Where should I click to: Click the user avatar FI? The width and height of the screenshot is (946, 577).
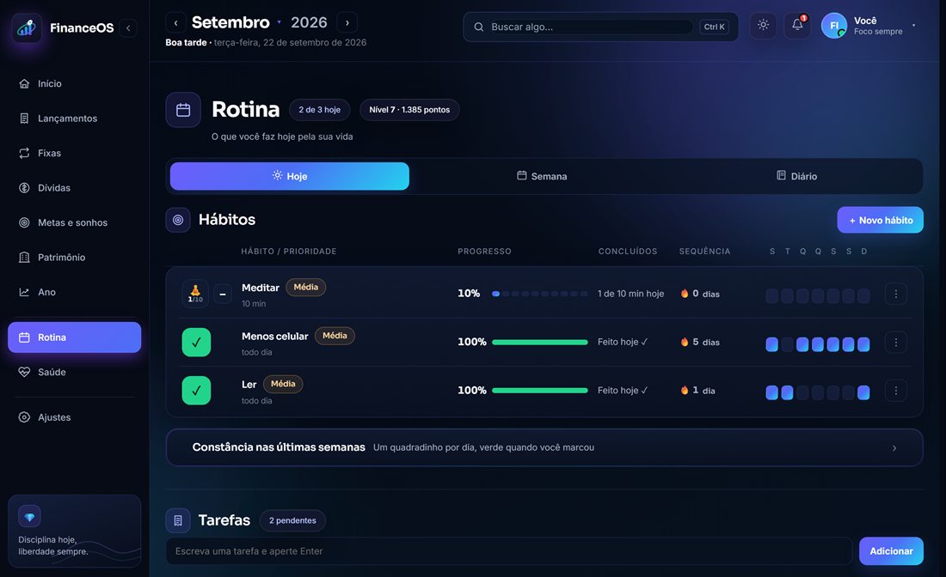[834, 26]
